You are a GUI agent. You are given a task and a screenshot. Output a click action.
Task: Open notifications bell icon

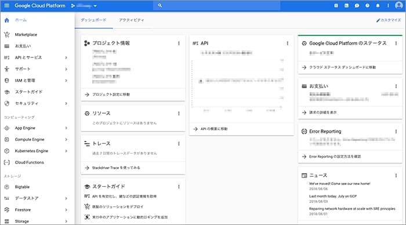coord(378,5)
